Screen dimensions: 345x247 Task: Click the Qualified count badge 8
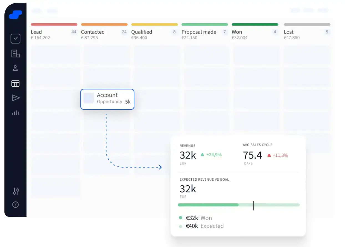click(x=174, y=32)
